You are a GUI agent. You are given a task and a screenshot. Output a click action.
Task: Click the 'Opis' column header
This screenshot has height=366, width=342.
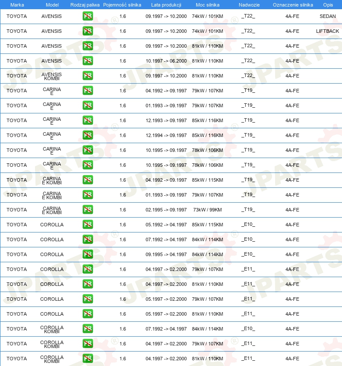pos(328,5)
